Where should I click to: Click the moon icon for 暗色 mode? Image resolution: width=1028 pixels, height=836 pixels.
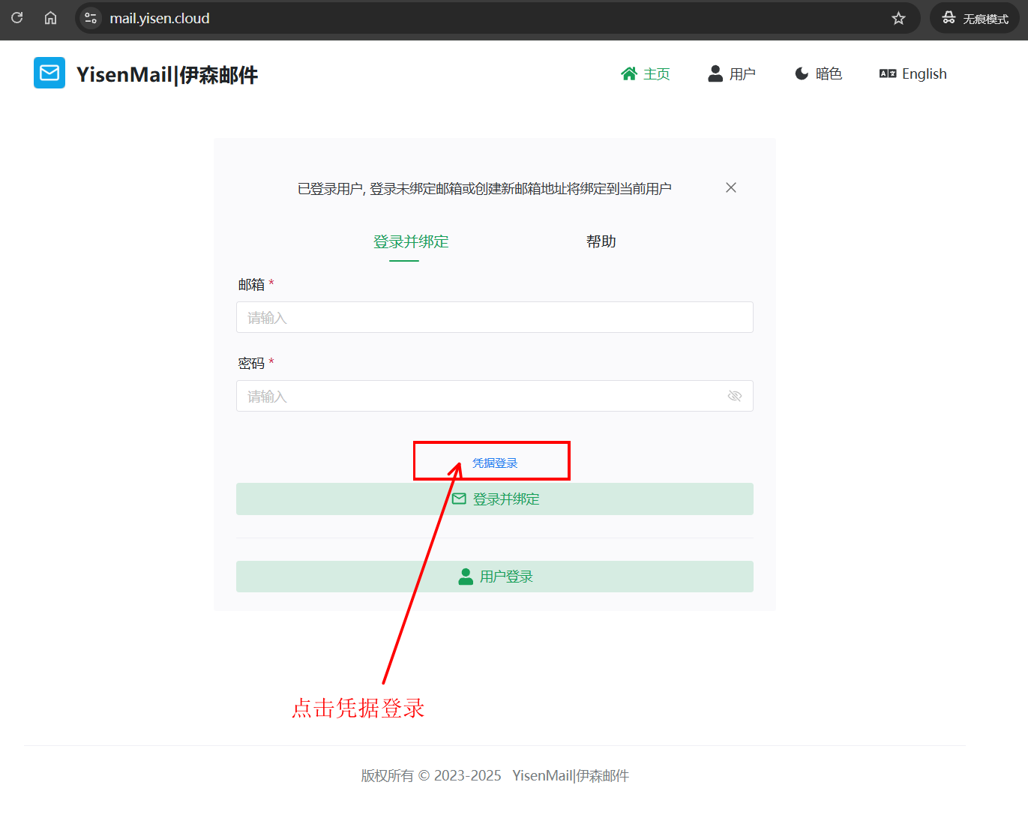pyautogui.click(x=801, y=73)
